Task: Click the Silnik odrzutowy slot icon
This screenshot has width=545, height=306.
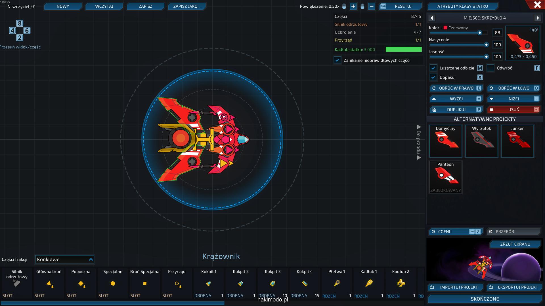Action: [x=17, y=283]
